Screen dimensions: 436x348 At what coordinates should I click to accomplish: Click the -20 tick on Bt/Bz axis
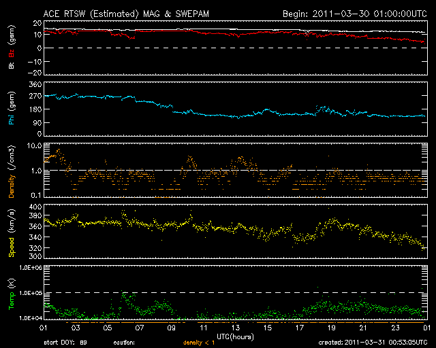(31, 73)
